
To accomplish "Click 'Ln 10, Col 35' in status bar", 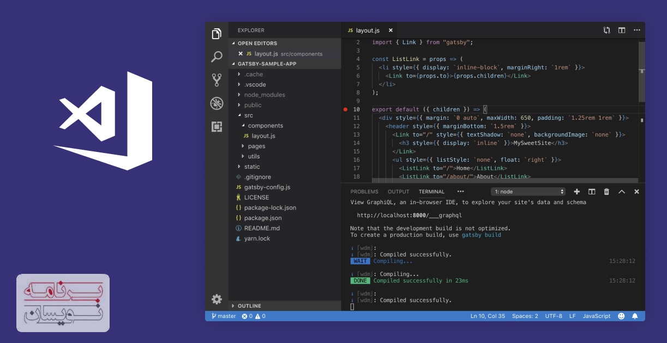I will (488, 316).
